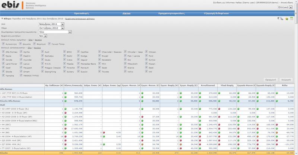Click Κανένα link for manufacturer selection
This screenshot has width=298, height=155.
pyautogui.click(x=37, y=48)
